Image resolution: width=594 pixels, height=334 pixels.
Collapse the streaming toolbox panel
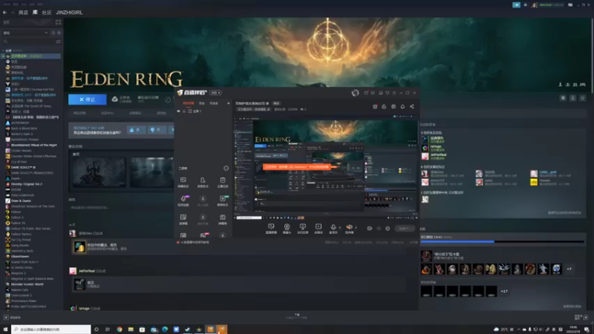[x=226, y=168]
